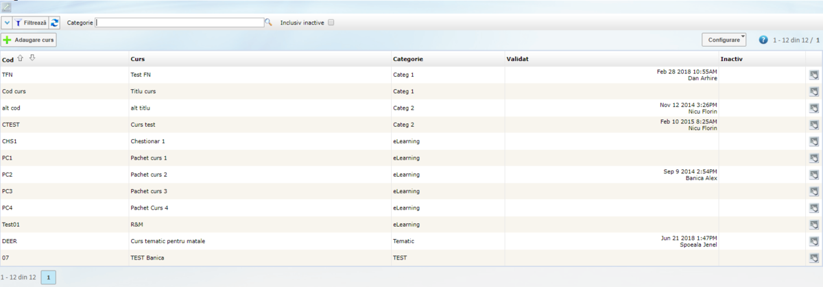Viewport: 823px width, 287px height.
Task: Click the Curs column header
Action: 138,60
